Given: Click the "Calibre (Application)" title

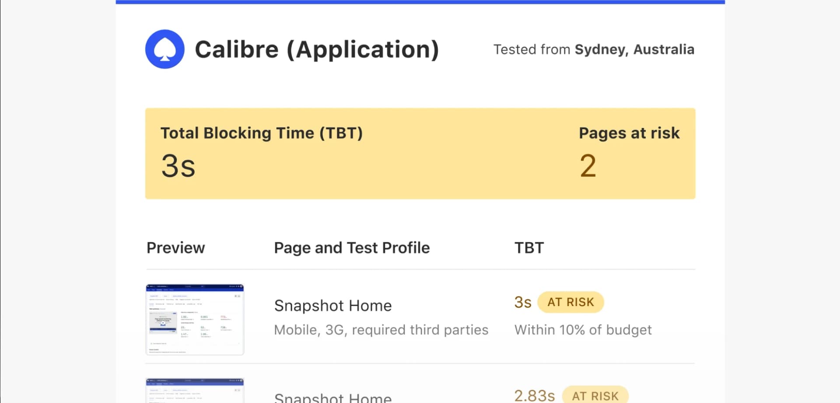Looking at the screenshot, I should point(316,49).
